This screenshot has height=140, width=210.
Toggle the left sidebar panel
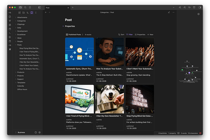(x=39, y=7)
